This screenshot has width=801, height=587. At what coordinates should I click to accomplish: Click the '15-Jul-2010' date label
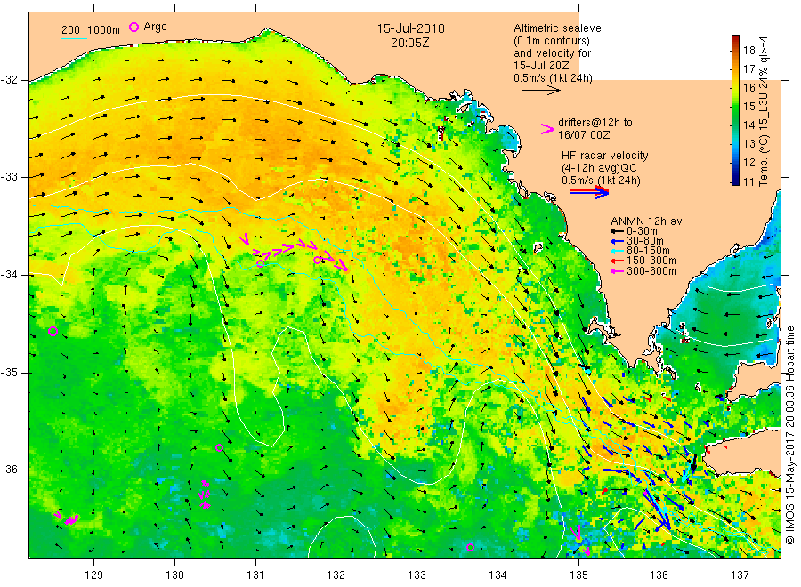[x=410, y=28]
